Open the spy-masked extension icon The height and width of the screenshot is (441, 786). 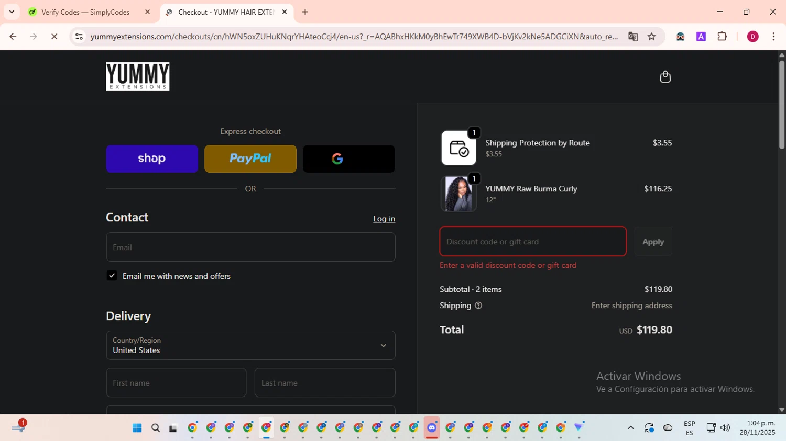pyautogui.click(x=680, y=37)
